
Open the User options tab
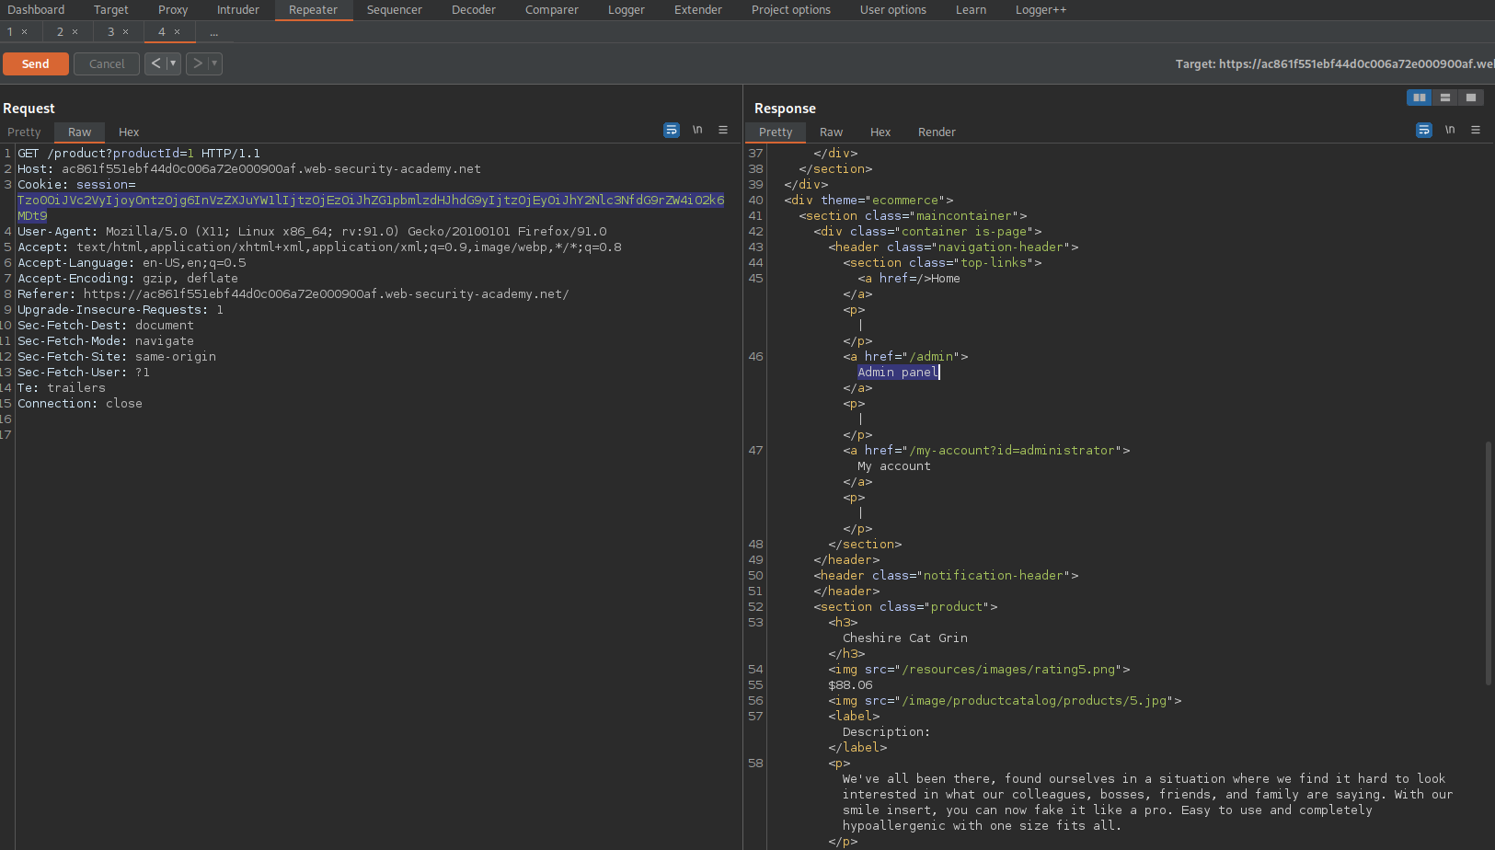click(893, 10)
